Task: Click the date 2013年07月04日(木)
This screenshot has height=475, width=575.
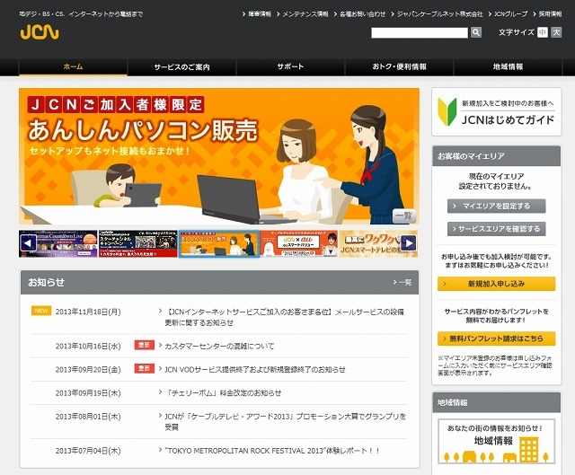Action: coord(88,451)
